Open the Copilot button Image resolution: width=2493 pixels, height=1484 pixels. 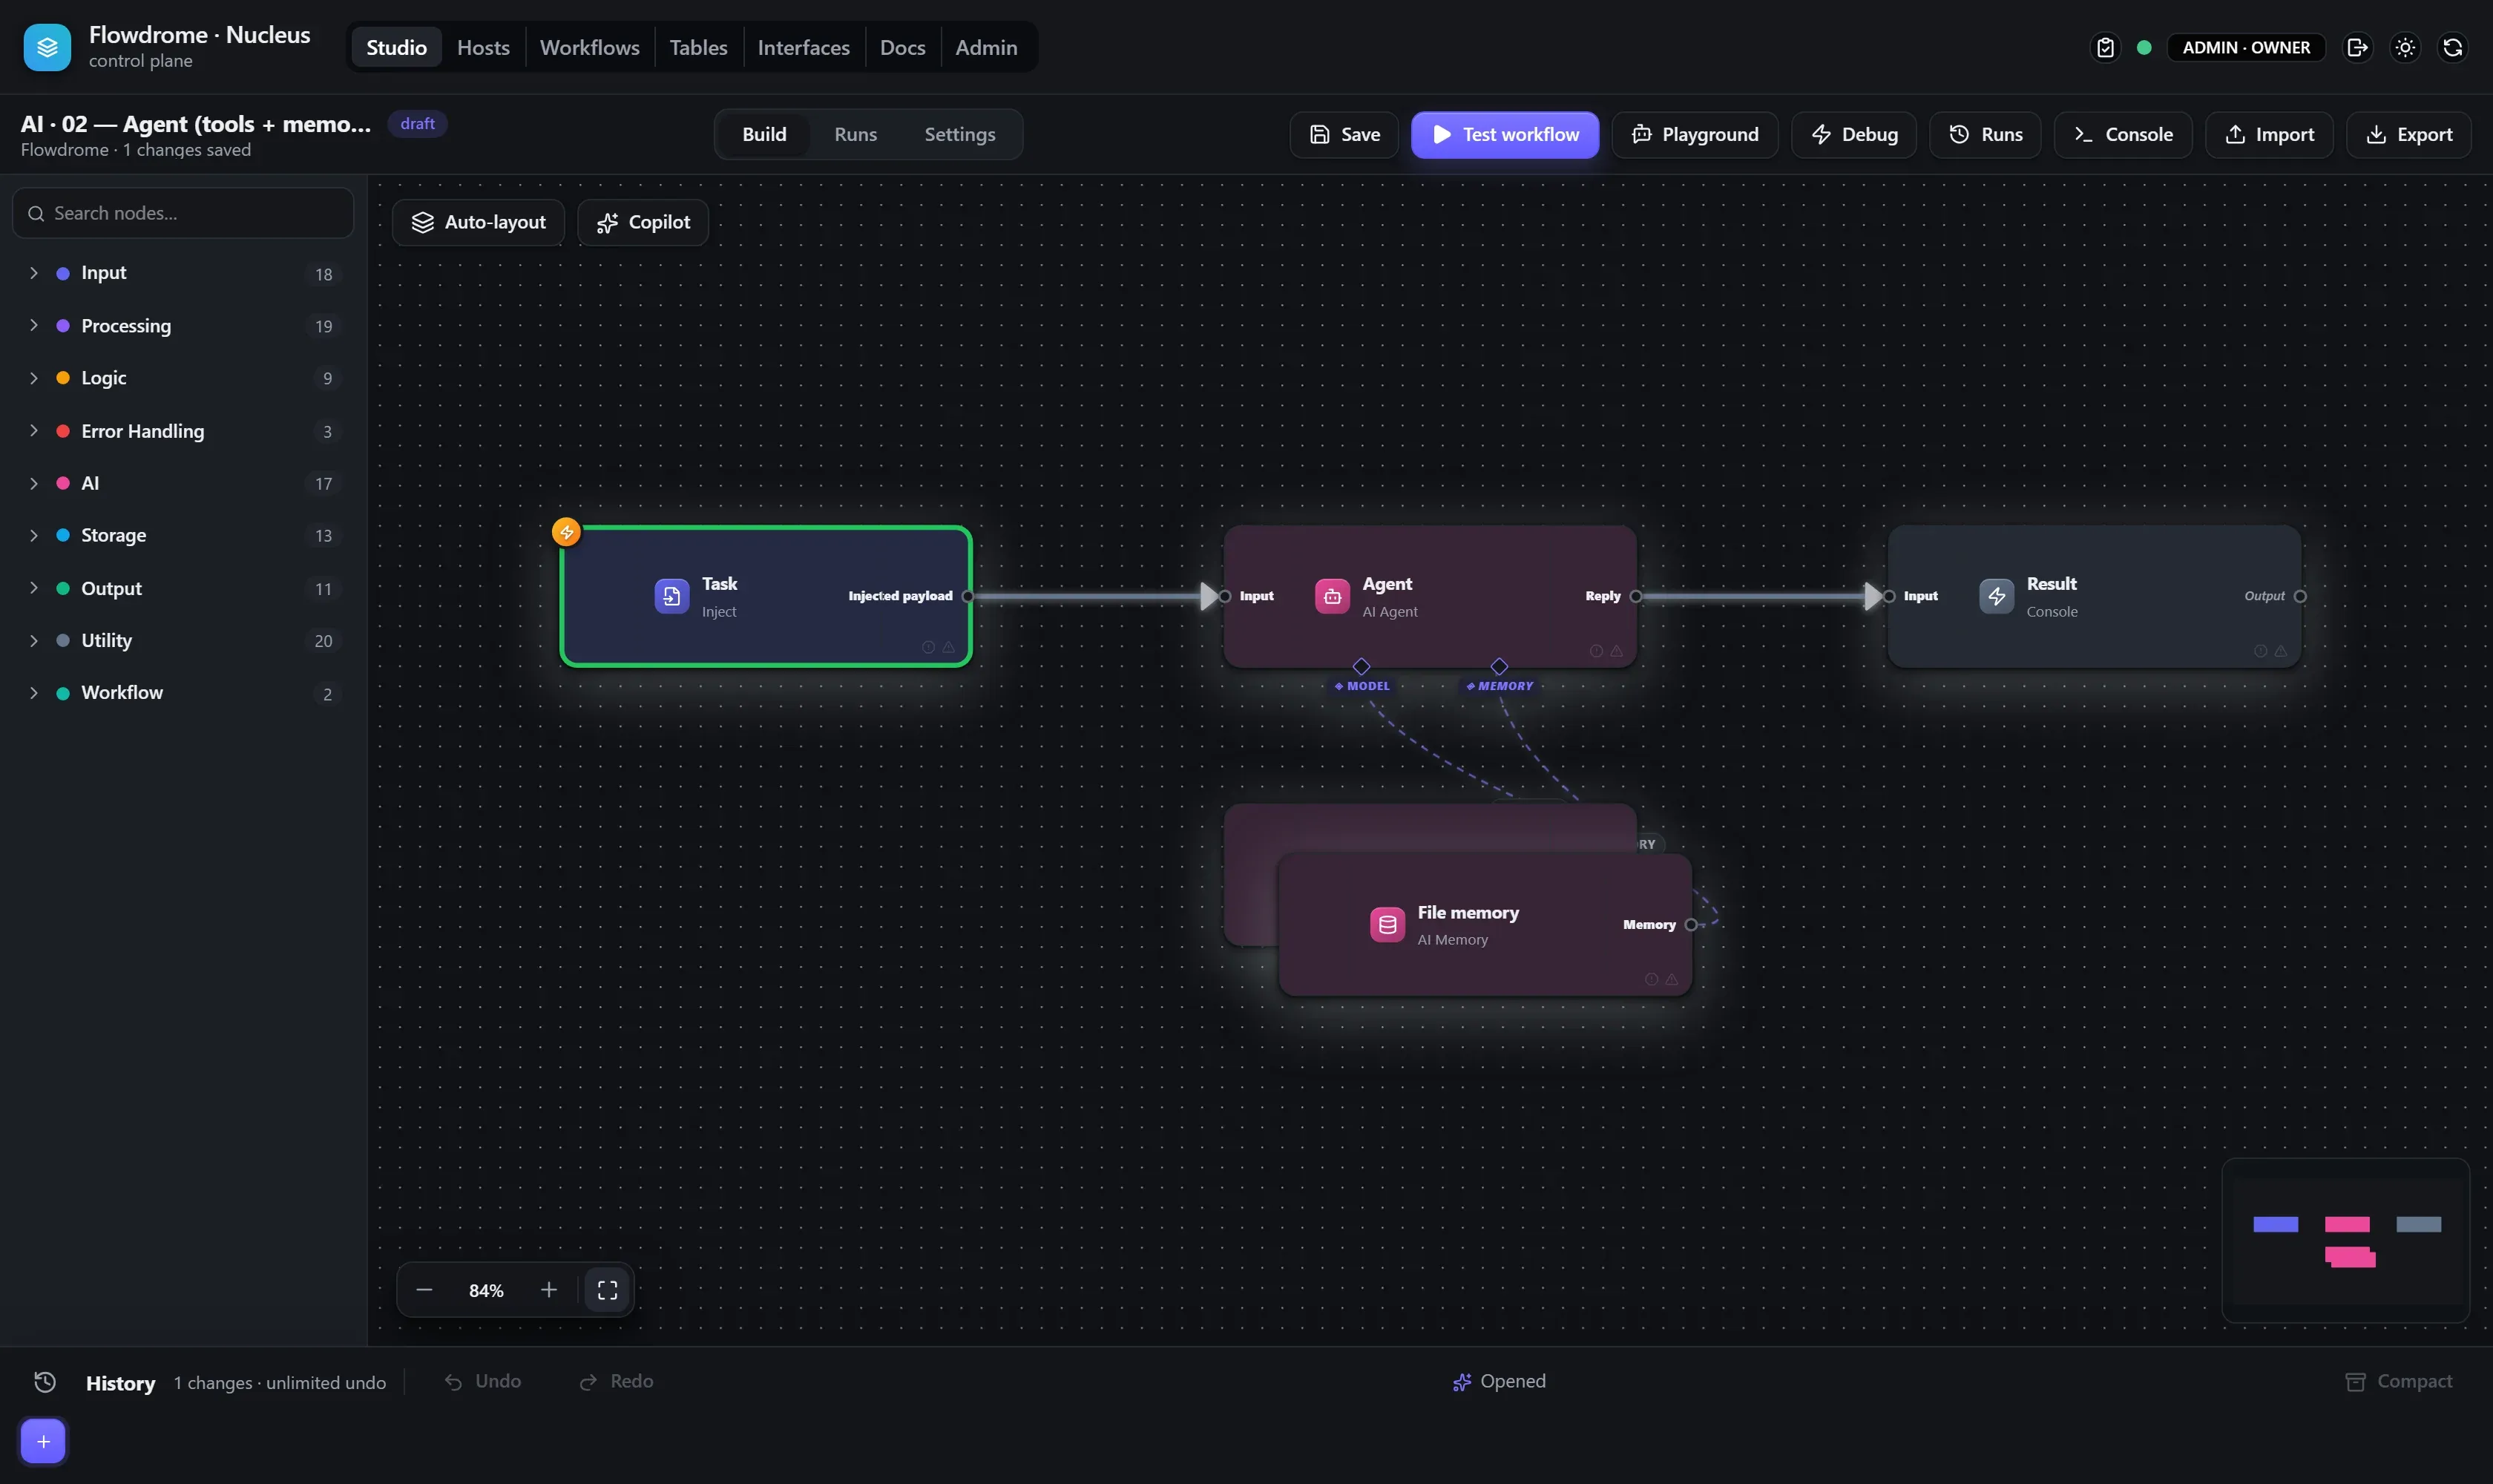[643, 222]
